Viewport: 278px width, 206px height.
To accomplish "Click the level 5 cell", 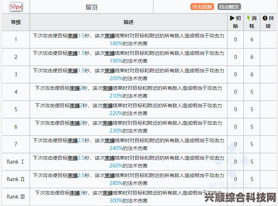I will click(x=16, y=109).
